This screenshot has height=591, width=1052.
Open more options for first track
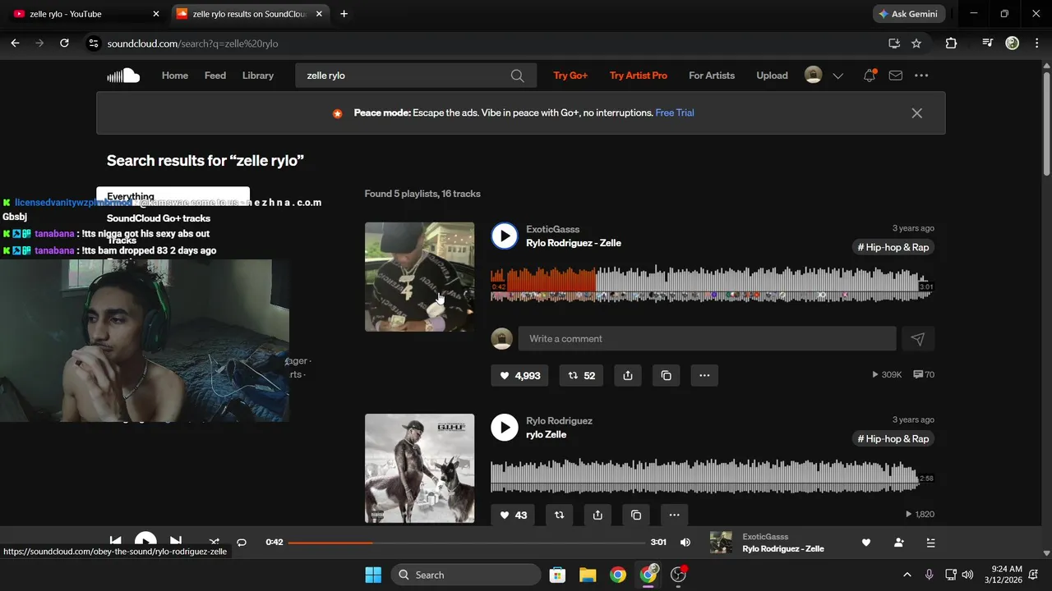[704, 375]
